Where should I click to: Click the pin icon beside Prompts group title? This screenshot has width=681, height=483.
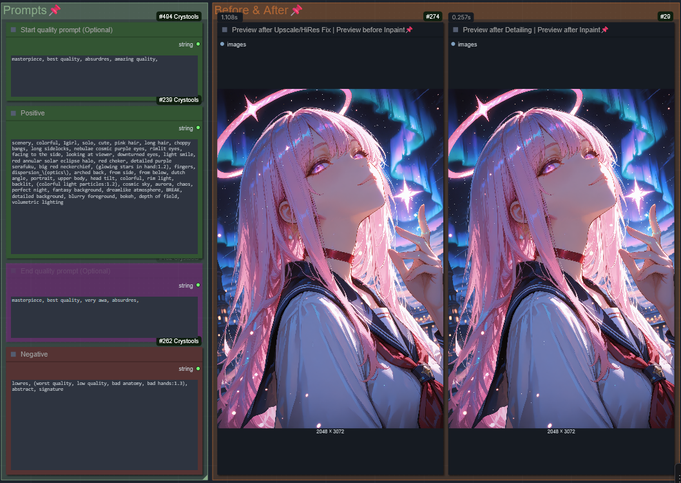click(x=55, y=10)
